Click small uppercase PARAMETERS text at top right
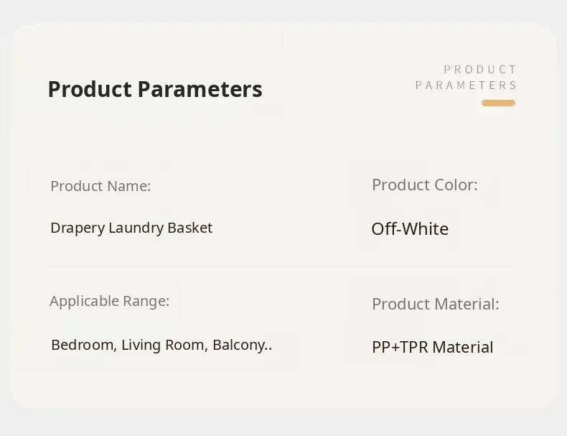 (x=466, y=85)
